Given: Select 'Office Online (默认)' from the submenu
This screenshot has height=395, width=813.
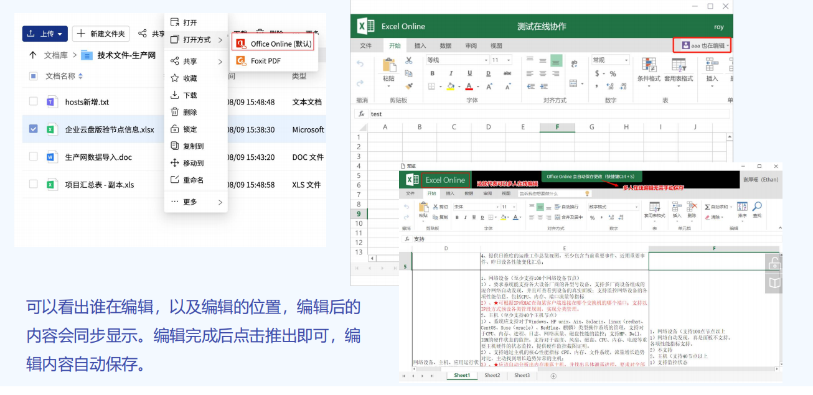Looking at the screenshot, I should [273, 44].
